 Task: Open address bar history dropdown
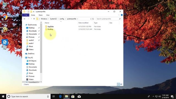pyautogui.click(x=91, y=19)
